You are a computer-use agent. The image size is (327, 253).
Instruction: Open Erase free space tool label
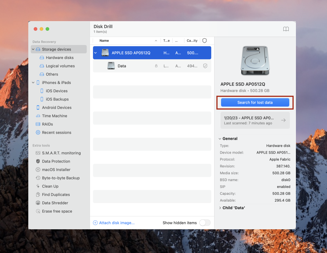57,211
